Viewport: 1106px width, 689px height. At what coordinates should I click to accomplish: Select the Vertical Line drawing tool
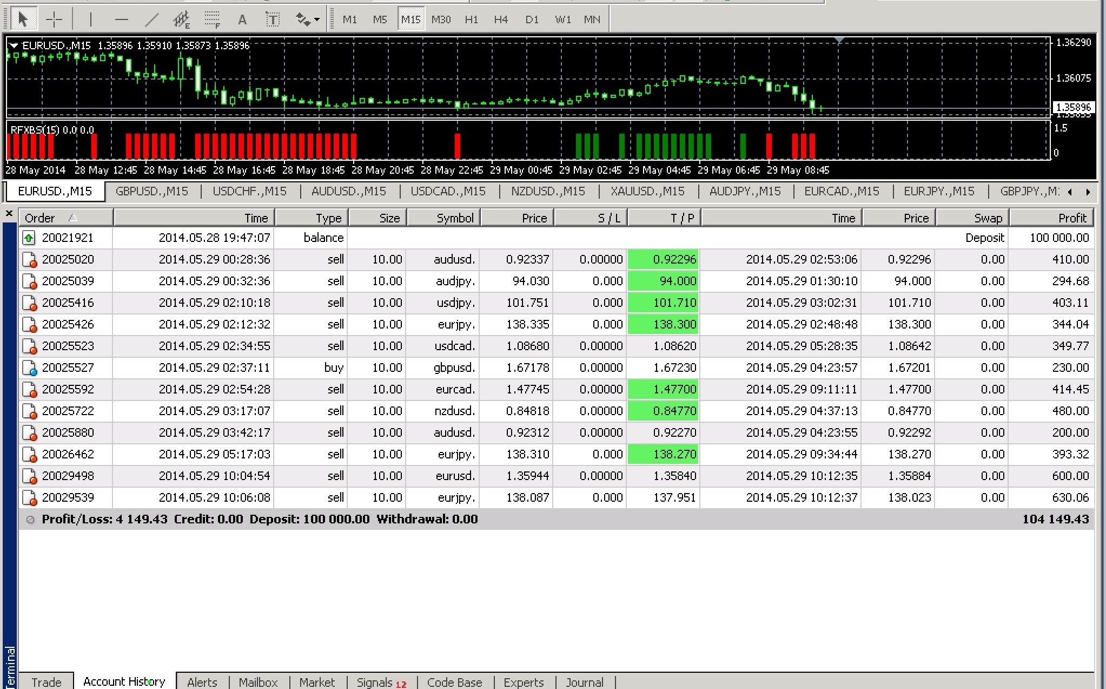pyautogui.click(x=90, y=20)
